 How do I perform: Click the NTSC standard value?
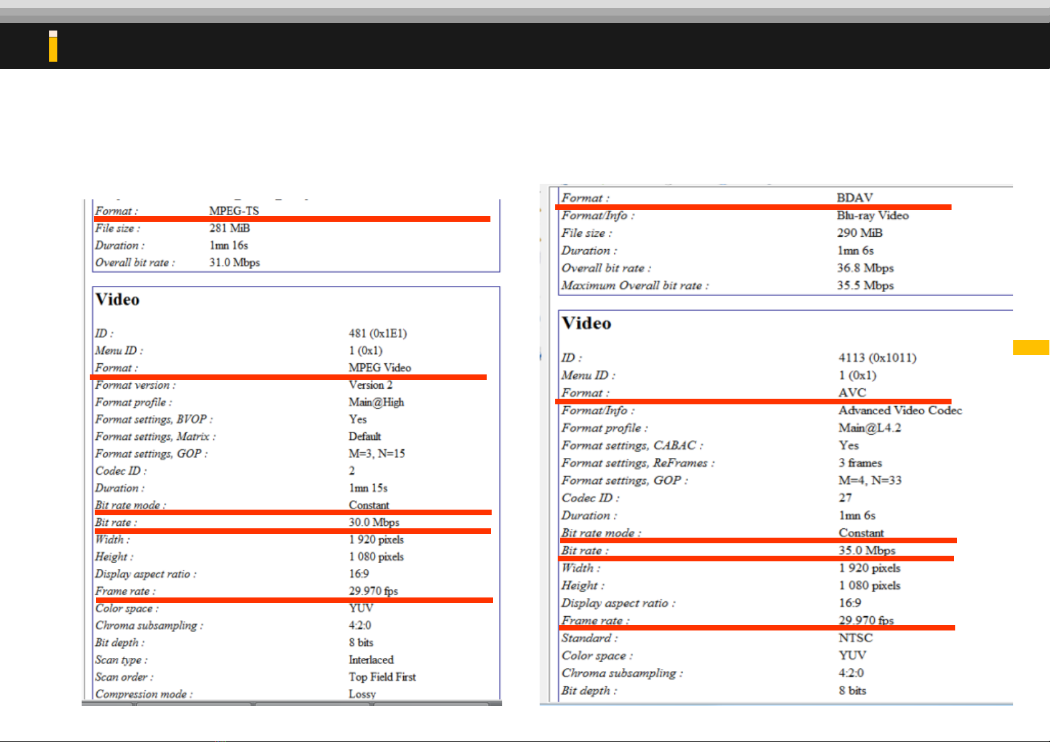pyautogui.click(x=855, y=637)
